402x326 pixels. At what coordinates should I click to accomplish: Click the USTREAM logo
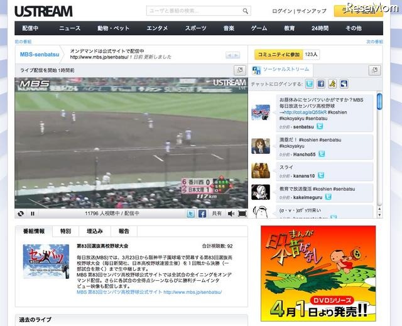click(x=43, y=11)
